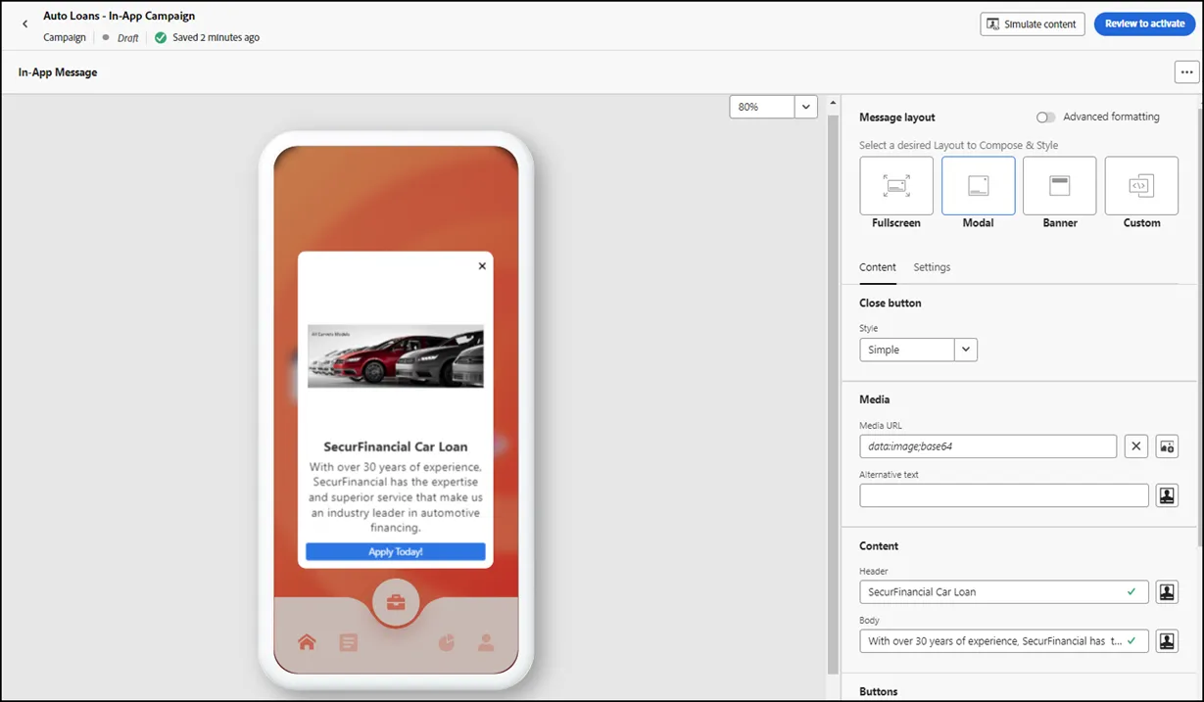Enable the Advanced formatting toggle
Viewport: 1204px width, 702px height.
click(x=1046, y=117)
